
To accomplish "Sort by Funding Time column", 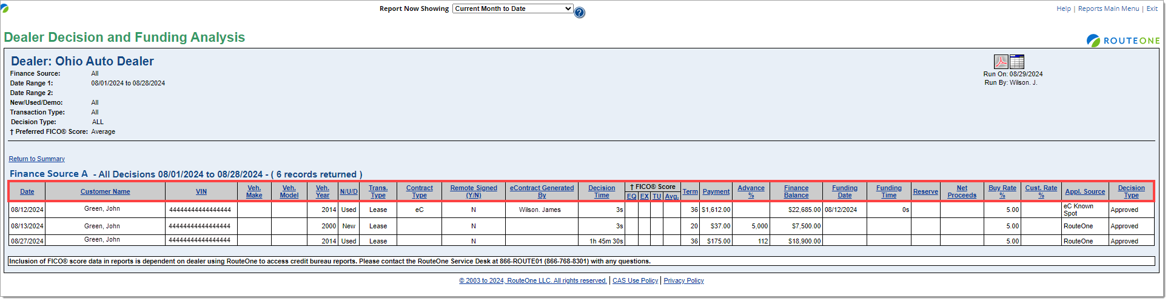I will [889, 191].
